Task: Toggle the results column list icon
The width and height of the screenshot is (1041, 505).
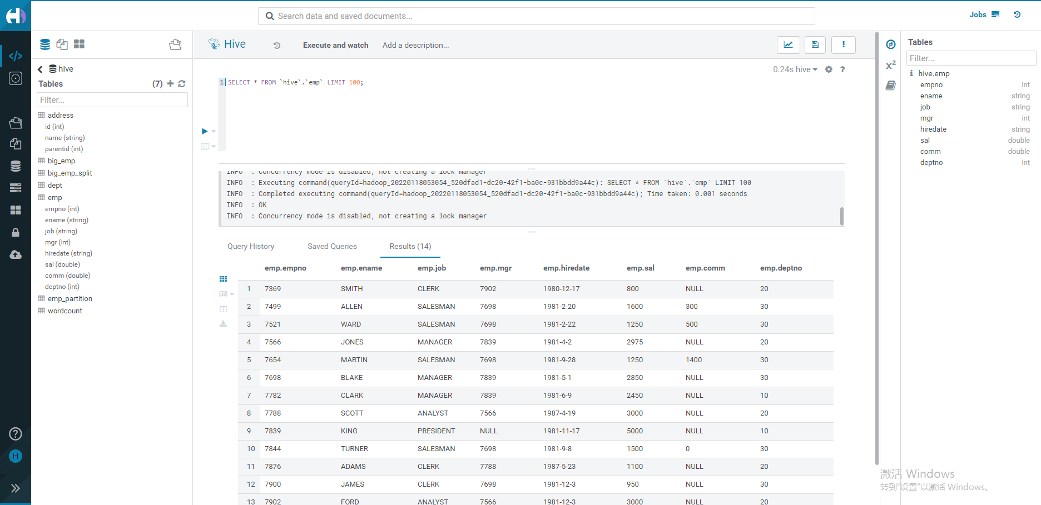Action: pyautogui.click(x=223, y=309)
